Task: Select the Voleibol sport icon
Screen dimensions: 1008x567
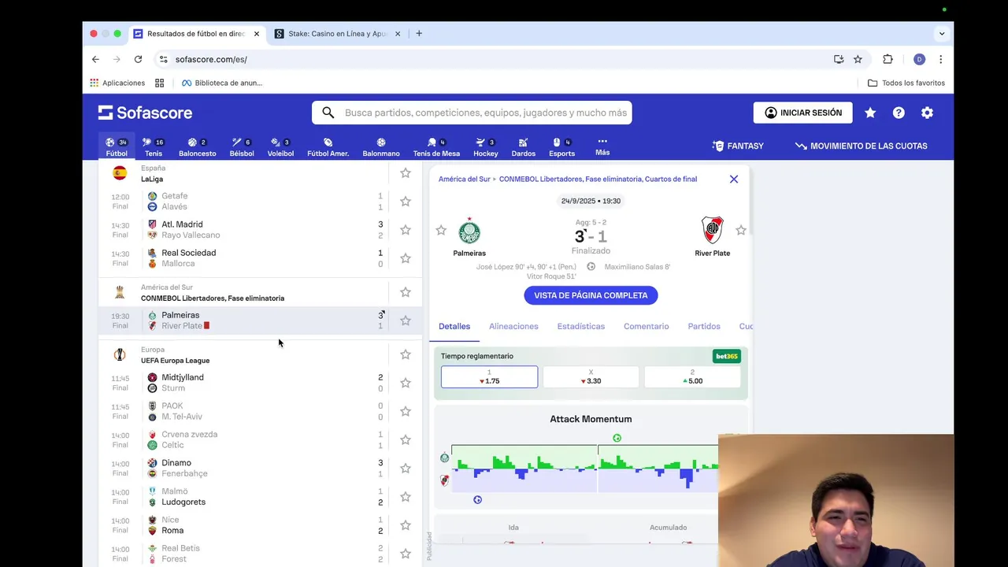Action: 280,146
